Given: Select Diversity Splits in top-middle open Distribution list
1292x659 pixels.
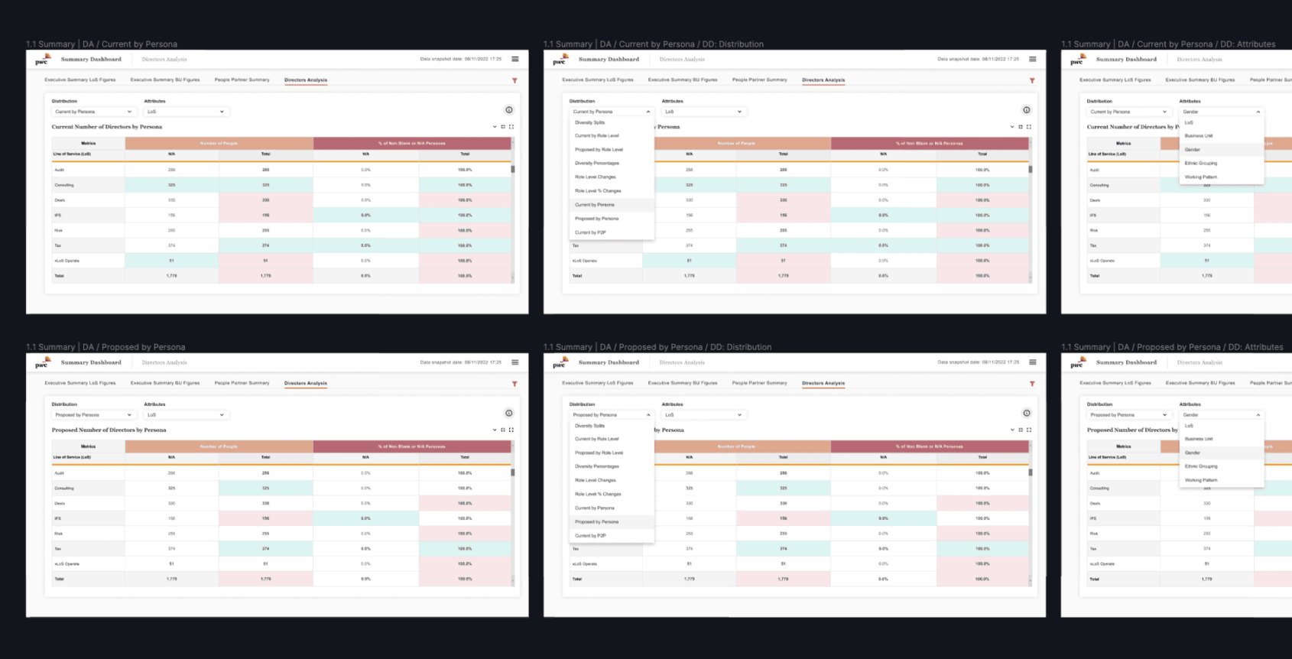Looking at the screenshot, I should coord(590,122).
